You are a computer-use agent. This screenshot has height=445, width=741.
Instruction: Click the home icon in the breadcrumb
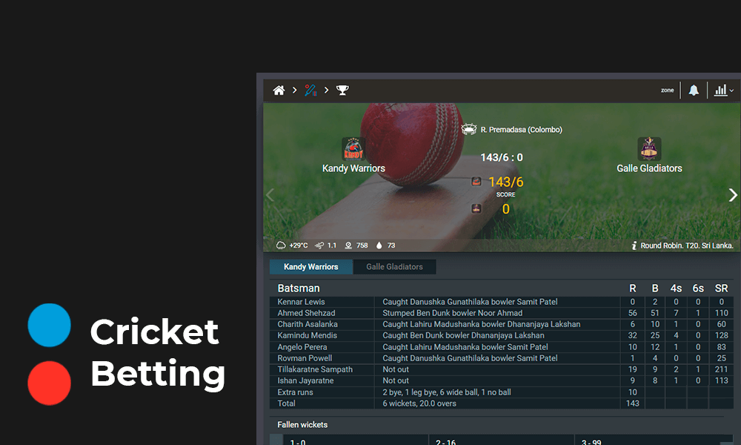click(279, 90)
